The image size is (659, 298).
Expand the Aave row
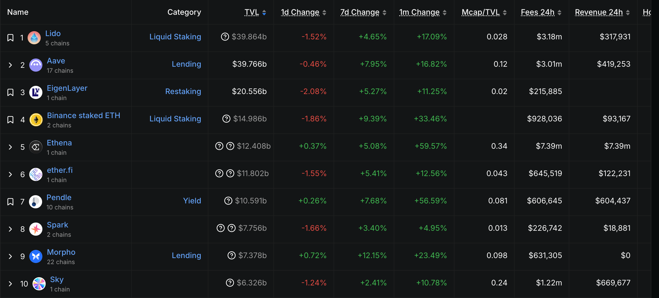pos(10,65)
